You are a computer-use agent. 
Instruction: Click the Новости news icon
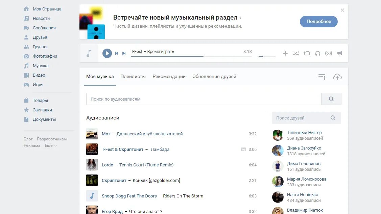click(x=26, y=19)
